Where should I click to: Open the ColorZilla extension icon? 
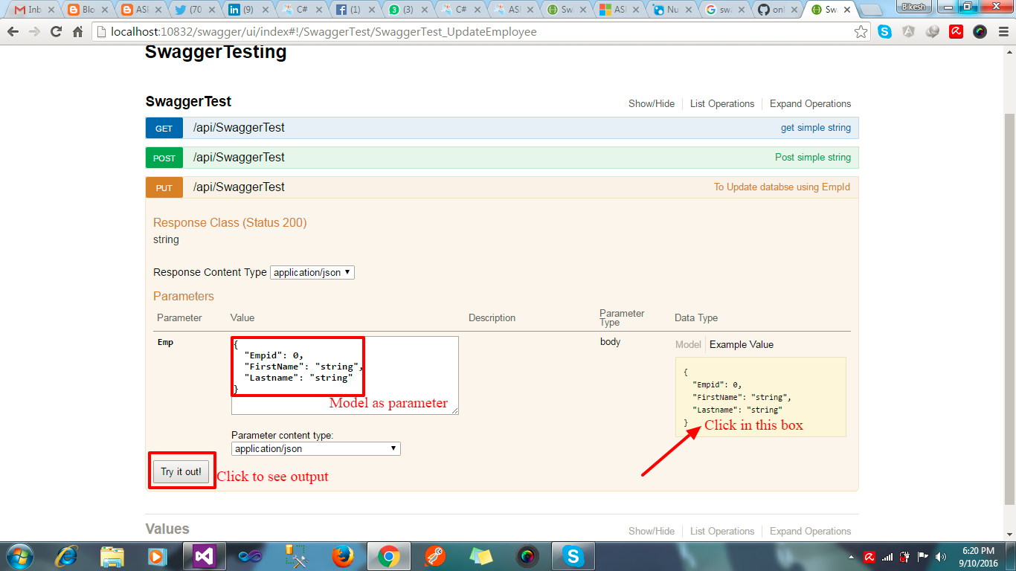979,31
